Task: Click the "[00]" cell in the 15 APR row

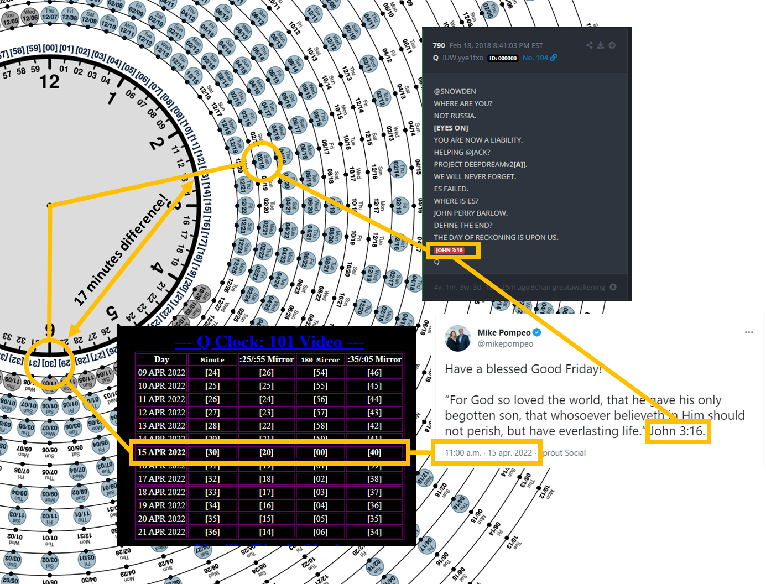Action: point(320,452)
